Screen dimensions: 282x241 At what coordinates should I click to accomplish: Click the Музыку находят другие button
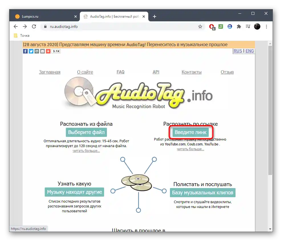point(74,192)
